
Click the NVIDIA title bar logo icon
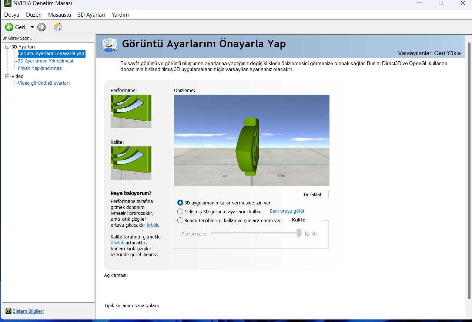pyautogui.click(x=7, y=3)
